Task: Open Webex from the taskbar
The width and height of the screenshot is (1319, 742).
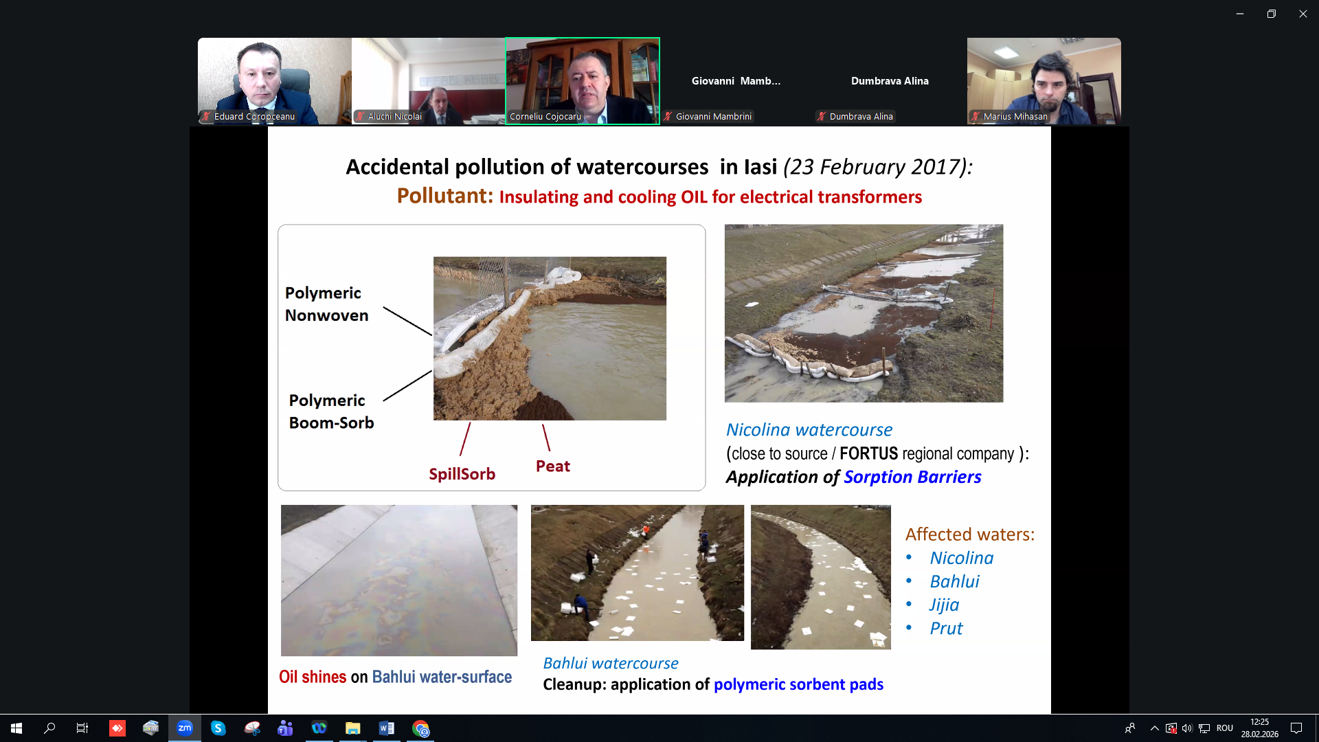Action: [319, 728]
